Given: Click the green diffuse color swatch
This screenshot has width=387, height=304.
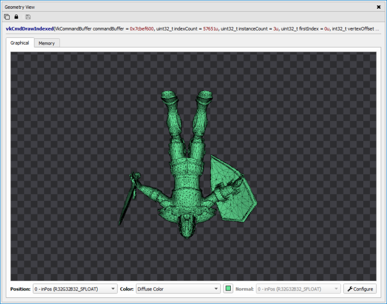Looking at the screenshot, I should (228, 289).
